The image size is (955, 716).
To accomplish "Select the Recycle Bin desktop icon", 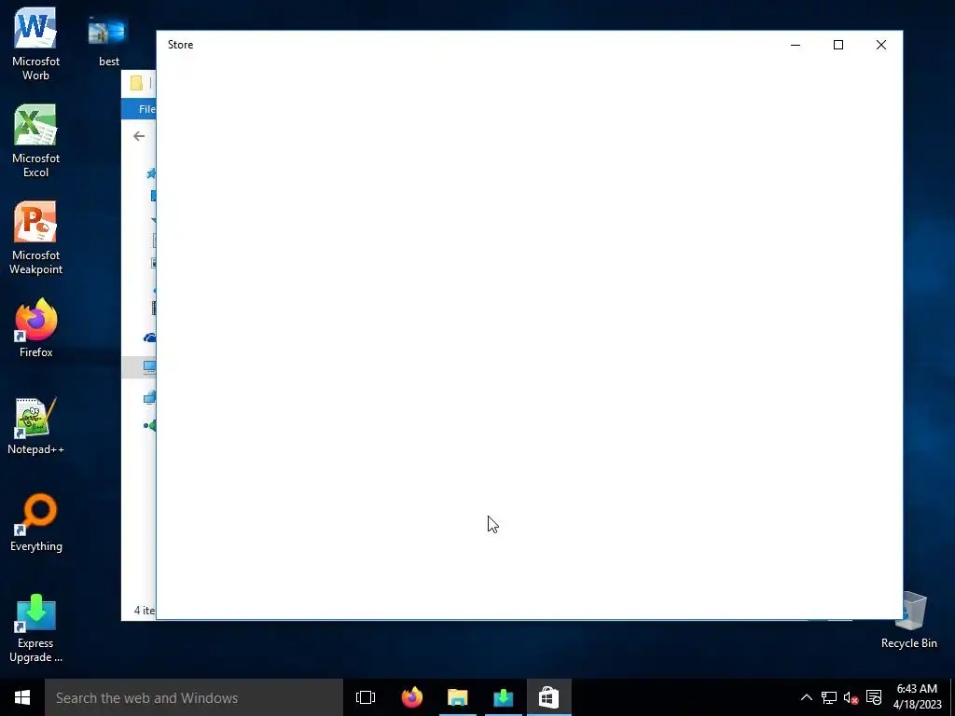I will pyautogui.click(x=908, y=620).
